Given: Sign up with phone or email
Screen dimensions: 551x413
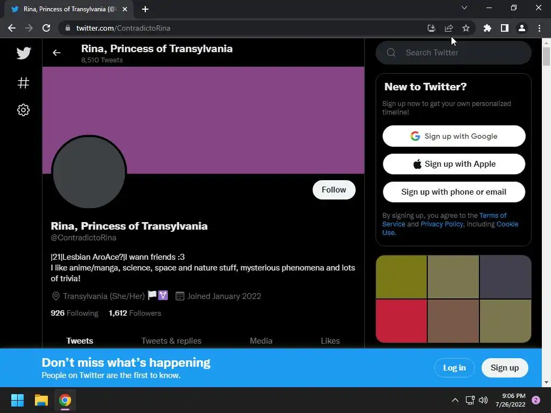Looking at the screenshot, I should (x=454, y=192).
